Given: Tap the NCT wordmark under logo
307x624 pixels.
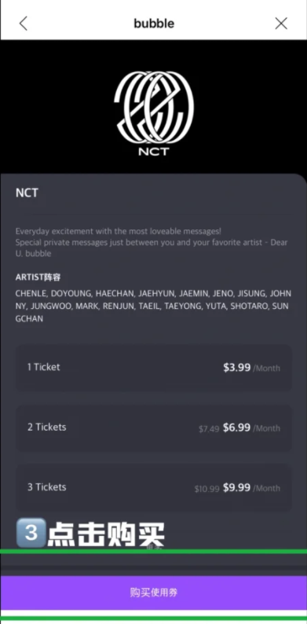Looking at the screenshot, I should (x=154, y=152).
